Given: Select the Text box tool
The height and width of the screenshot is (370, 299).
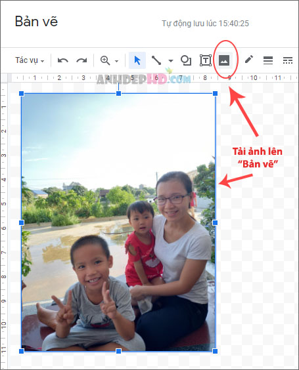Looking at the screenshot, I should pyautogui.click(x=206, y=60).
